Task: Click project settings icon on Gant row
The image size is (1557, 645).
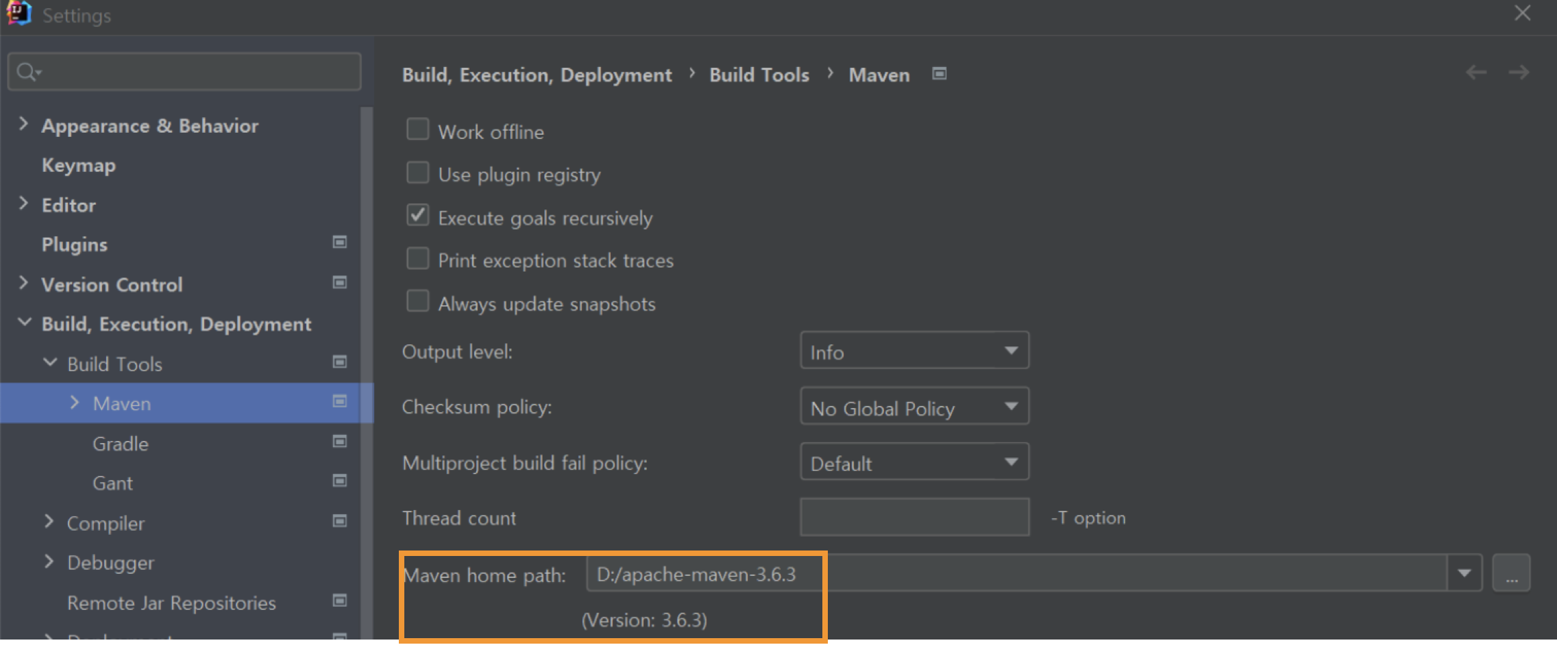Action: (x=339, y=481)
